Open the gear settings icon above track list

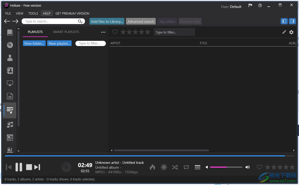(291, 32)
